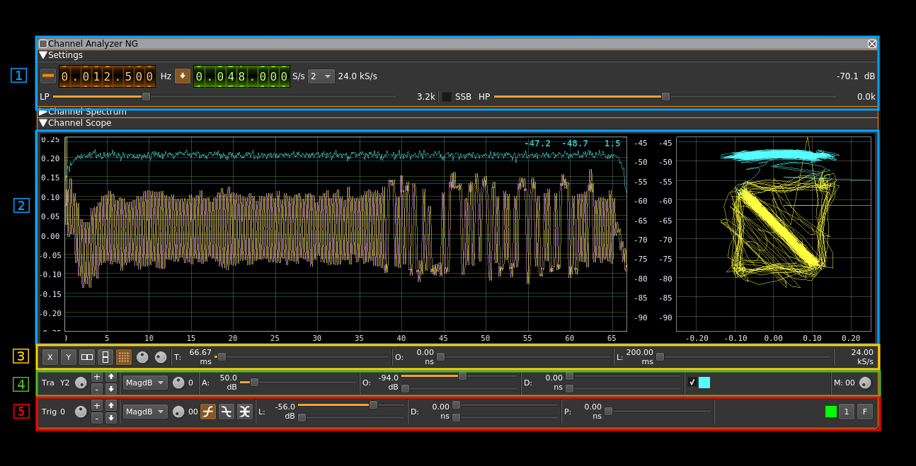Add a trace with the Tra plus button
The image size is (916, 466).
(x=97, y=376)
